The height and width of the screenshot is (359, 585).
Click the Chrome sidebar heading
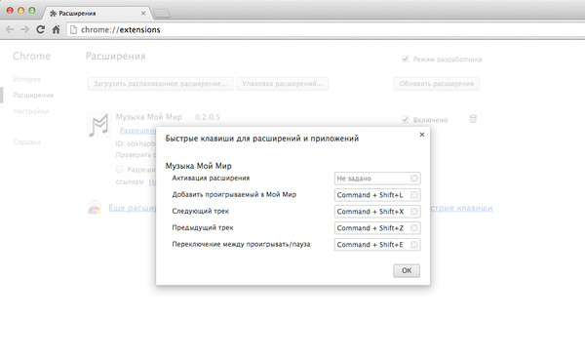(x=32, y=56)
